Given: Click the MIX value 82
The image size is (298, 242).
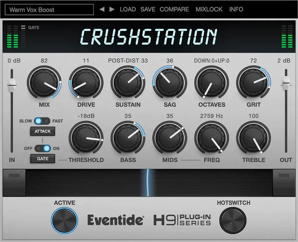Looking at the screenshot, I should [44, 61].
